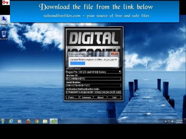The image size is (186, 139).
Task: Launch Google Chrome from the taskbar
Action: (x=37, y=121)
